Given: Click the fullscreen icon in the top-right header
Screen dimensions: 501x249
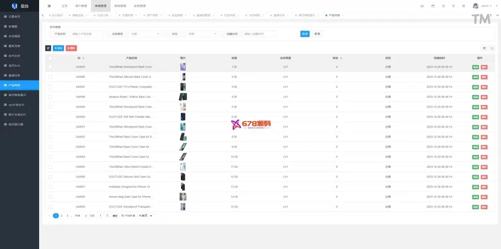Looking at the screenshot, I should point(463,6).
